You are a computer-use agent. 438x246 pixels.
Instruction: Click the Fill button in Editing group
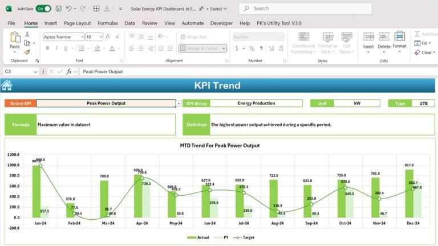(423, 43)
